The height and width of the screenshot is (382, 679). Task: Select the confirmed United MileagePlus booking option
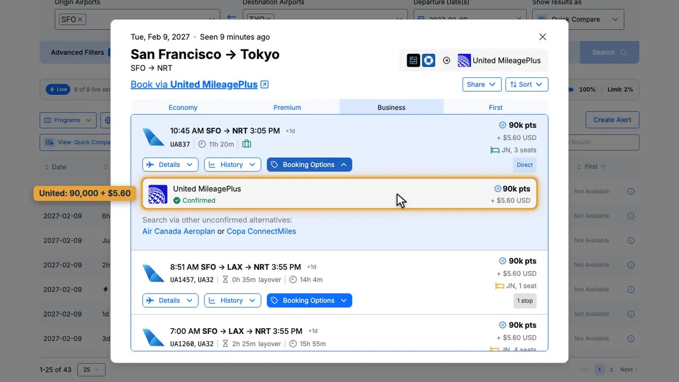click(339, 194)
